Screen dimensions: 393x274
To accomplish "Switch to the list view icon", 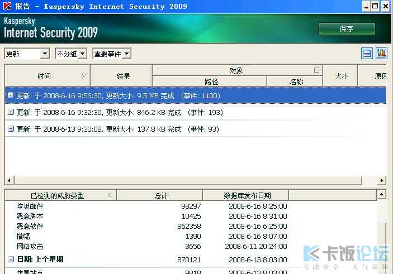I will 367,54.
